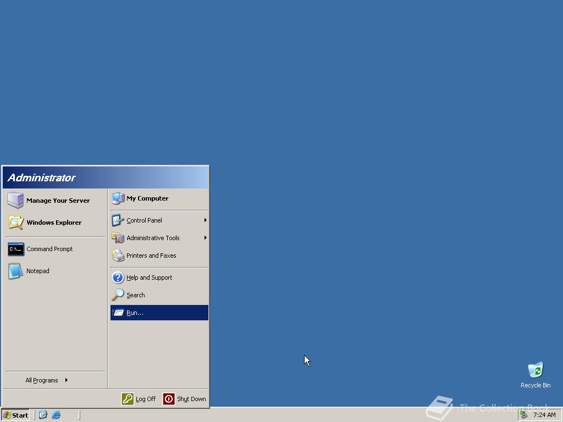Select the Run... menu entry text
This screenshot has width=563, height=422.
click(x=135, y=313)
